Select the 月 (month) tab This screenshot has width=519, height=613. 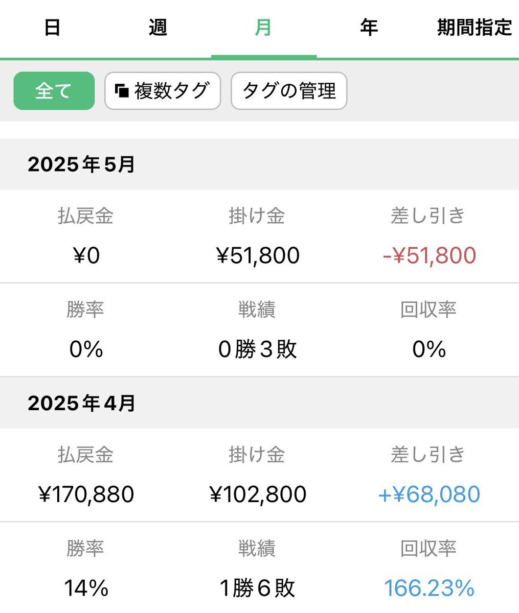(264, 28)
